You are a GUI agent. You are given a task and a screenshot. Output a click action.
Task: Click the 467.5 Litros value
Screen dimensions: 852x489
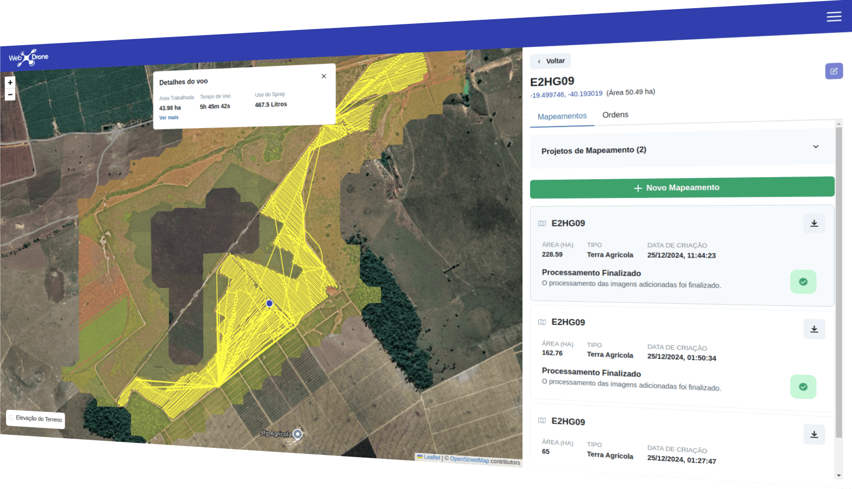point(271,105)
